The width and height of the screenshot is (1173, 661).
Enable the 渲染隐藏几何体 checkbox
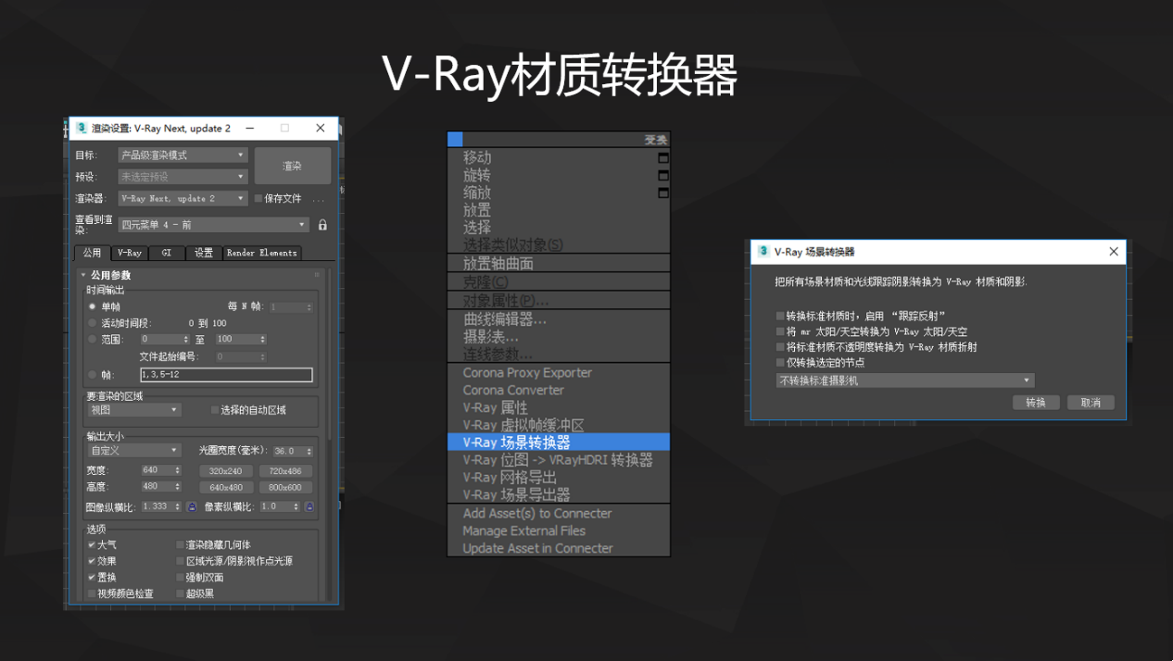[181, 545]
